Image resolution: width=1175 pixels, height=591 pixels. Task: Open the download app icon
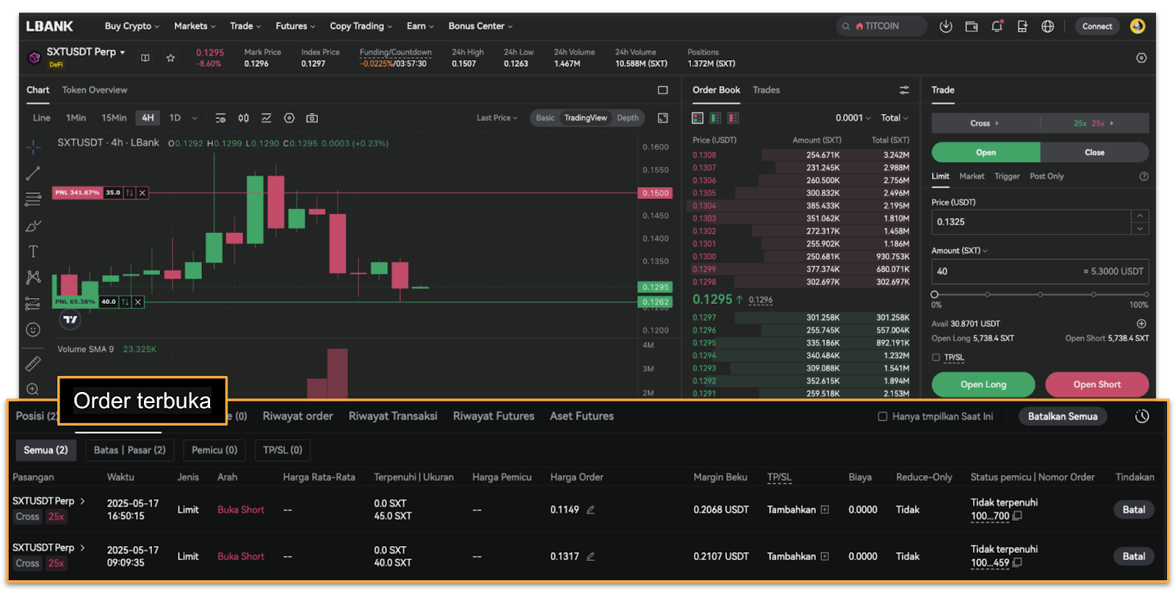[x=946, y=26]
